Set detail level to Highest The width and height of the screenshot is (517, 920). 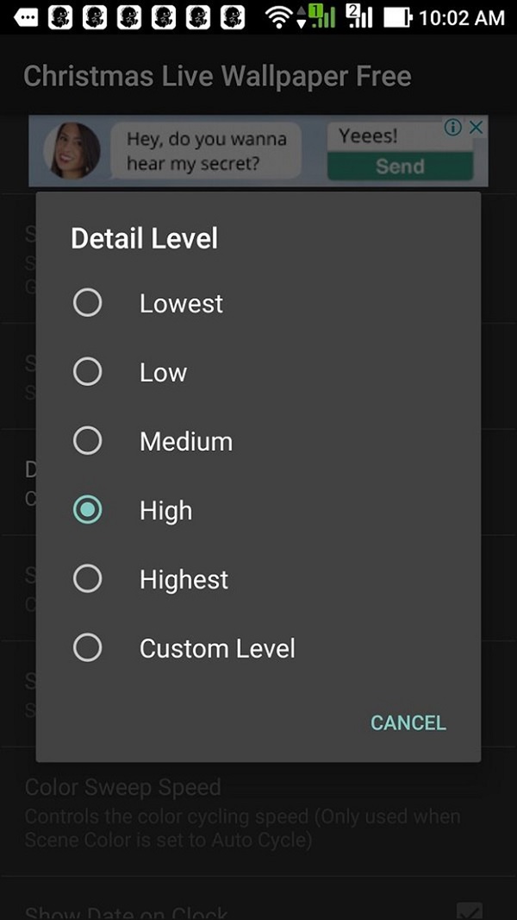tap(88, 579)
